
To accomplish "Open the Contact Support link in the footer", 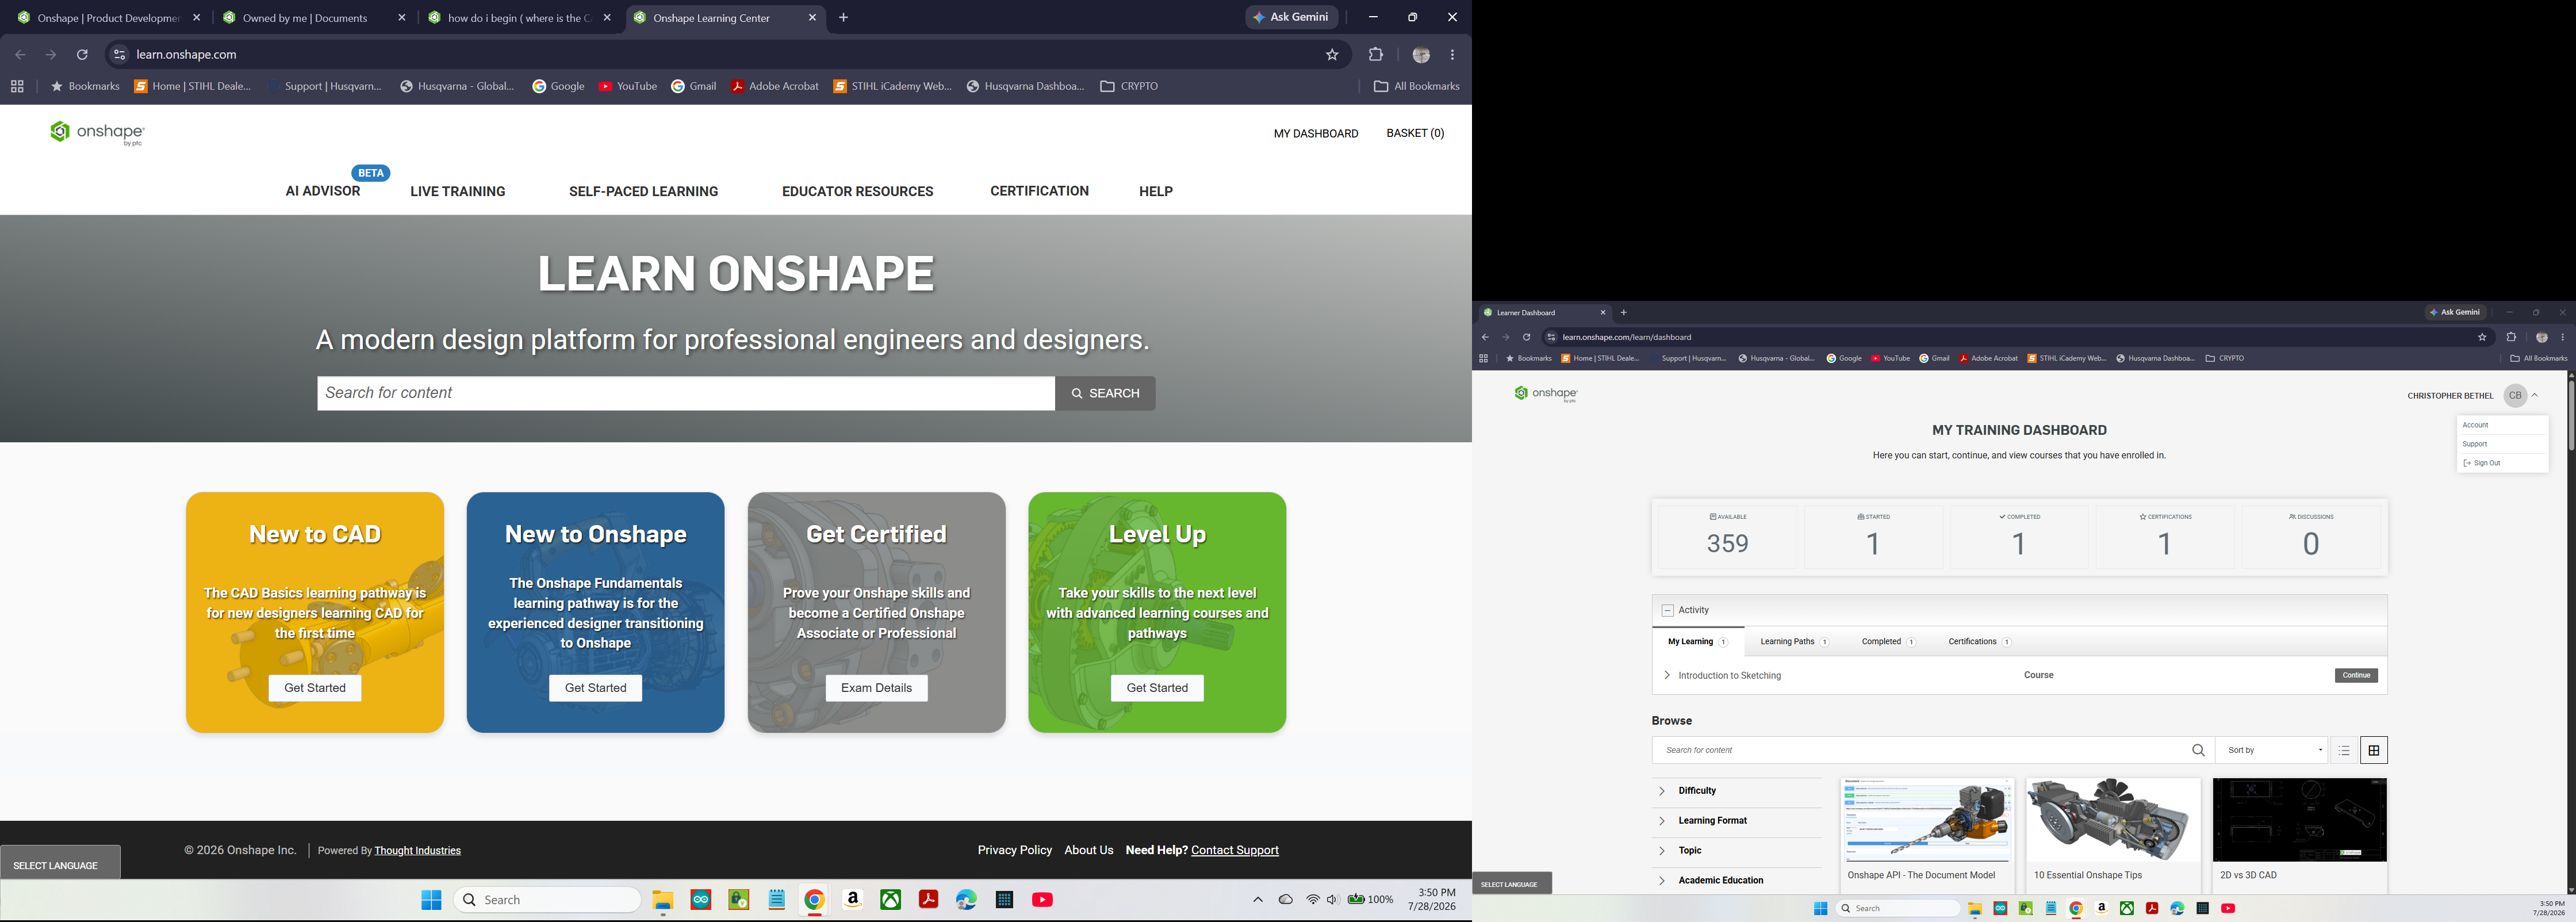I will pos(1235,850).
